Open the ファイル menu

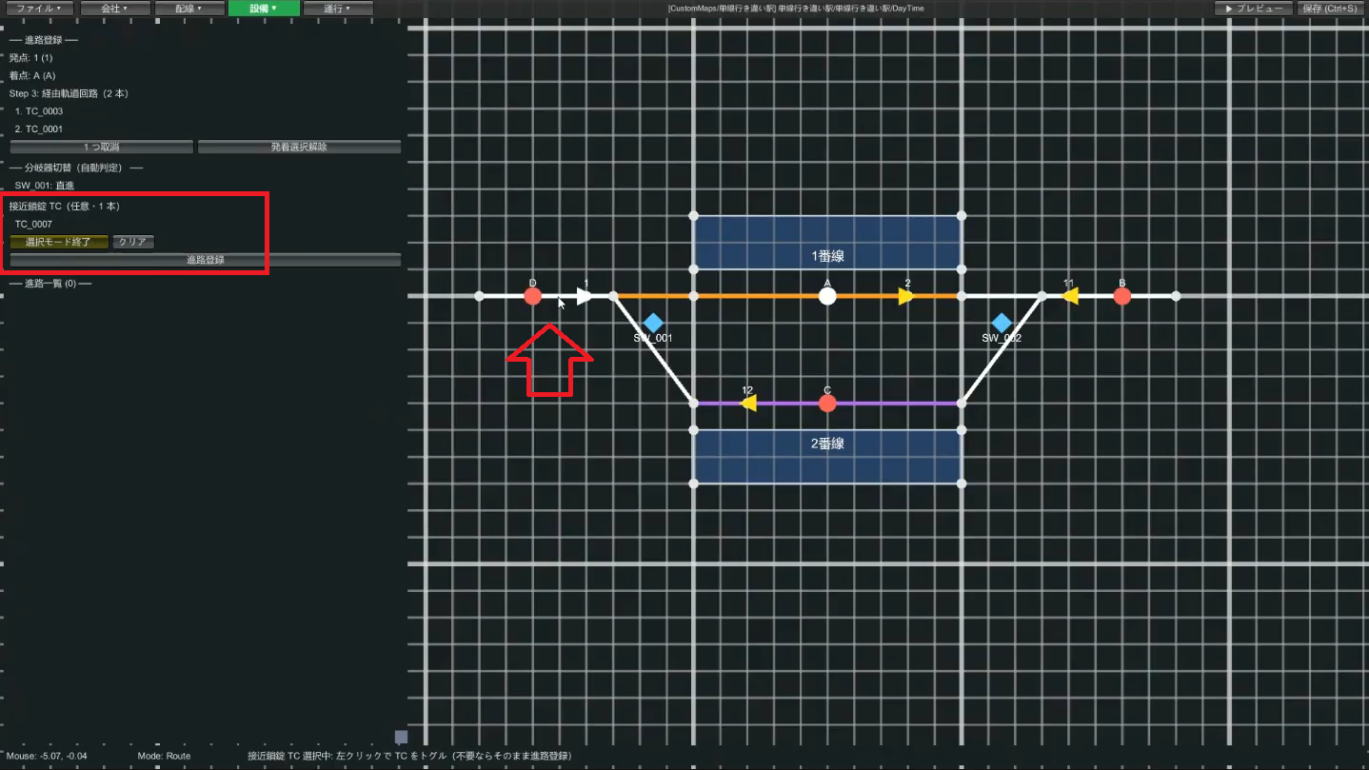click(38, 9)
